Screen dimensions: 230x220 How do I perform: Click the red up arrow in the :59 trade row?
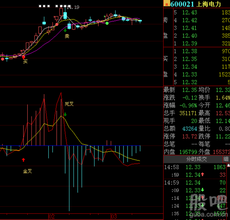coord(202,174)
